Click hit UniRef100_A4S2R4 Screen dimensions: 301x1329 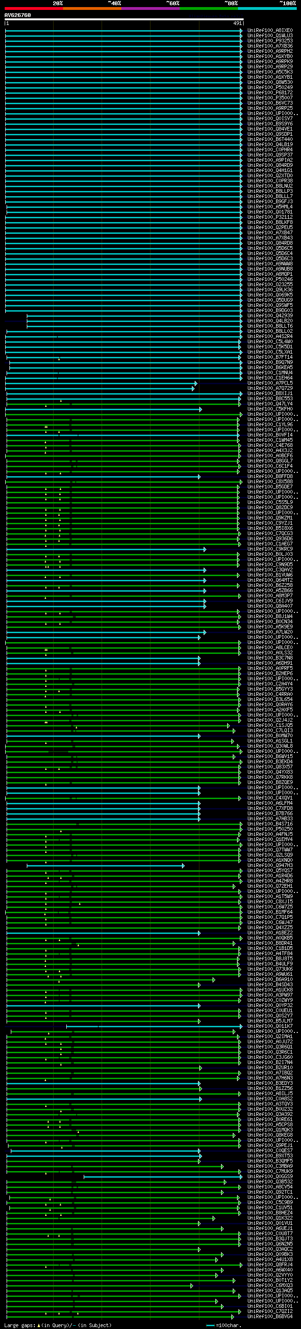pyautogui.click(x=269, y=337)
